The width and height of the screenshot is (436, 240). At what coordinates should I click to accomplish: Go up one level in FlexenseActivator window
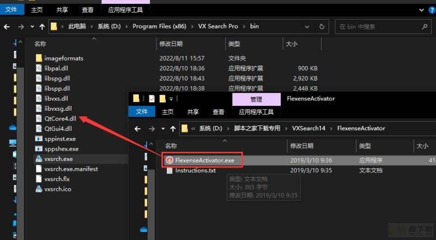173,129
